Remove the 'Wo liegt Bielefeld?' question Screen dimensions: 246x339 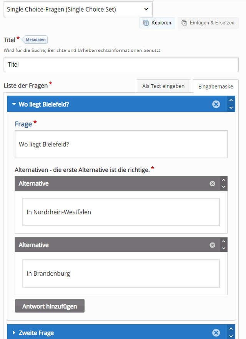click(x=216, y=104)
